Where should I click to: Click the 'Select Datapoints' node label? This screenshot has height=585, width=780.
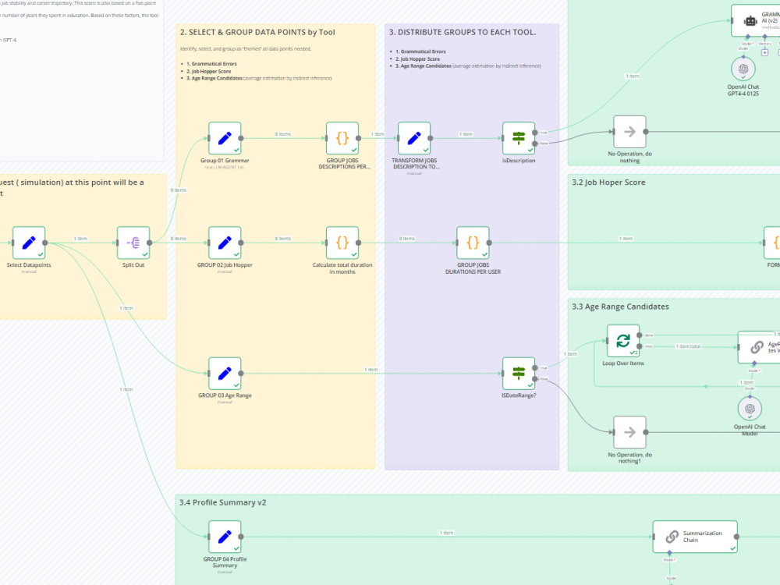(29, 265)
